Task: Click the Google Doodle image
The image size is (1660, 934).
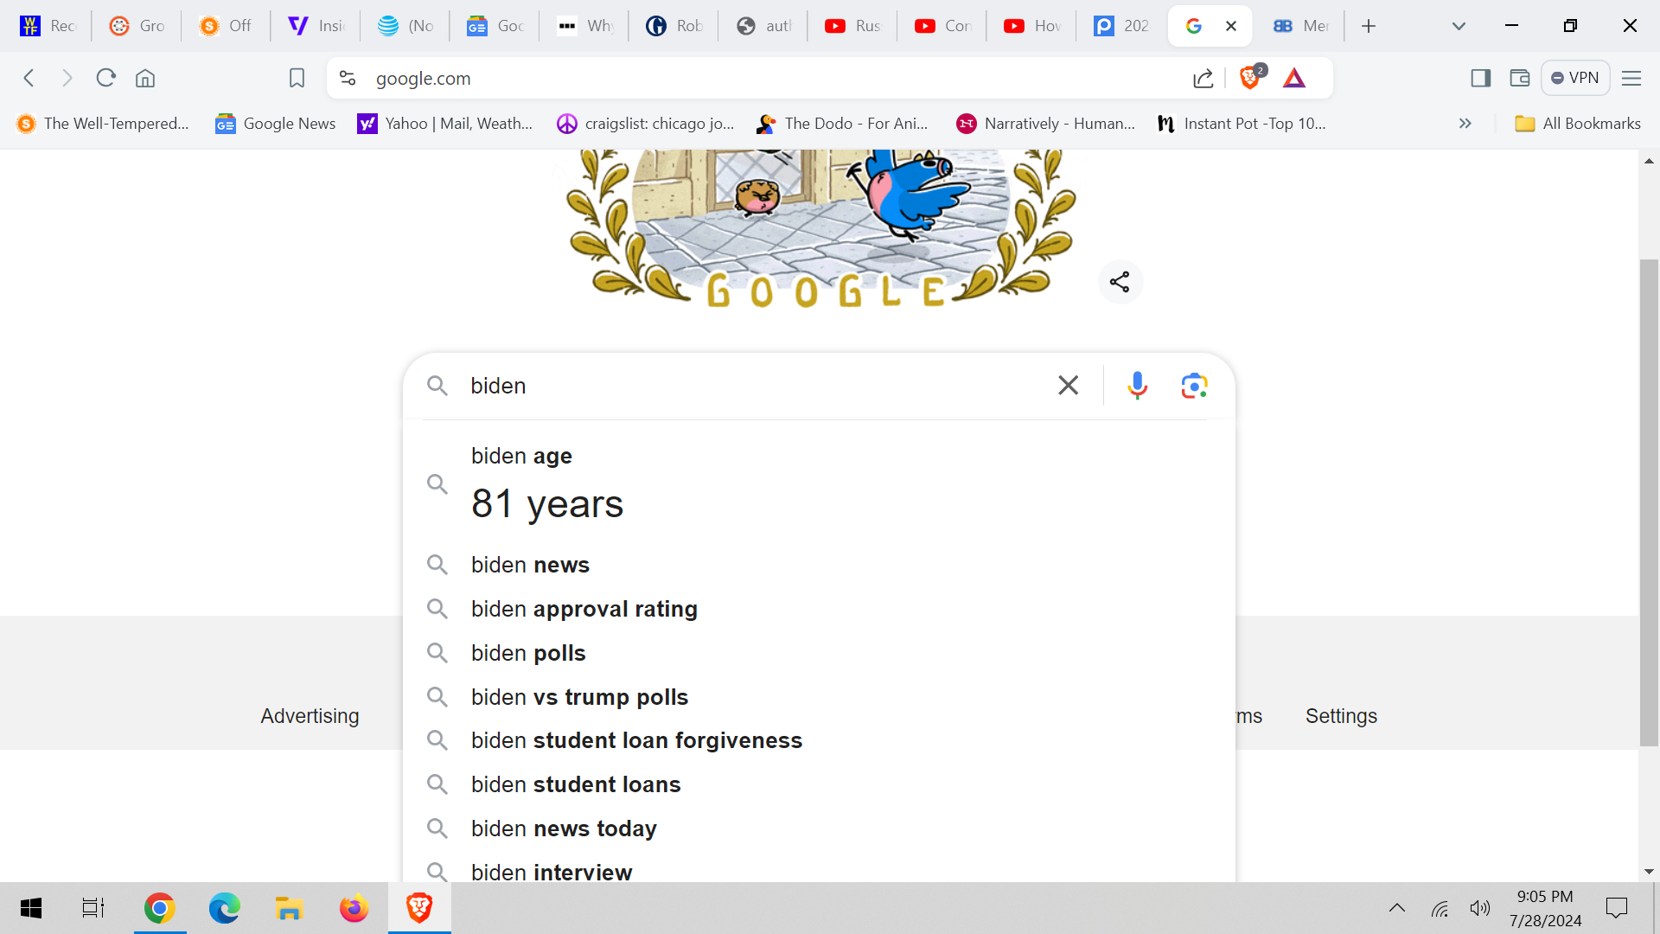Action: pos(821,228)
